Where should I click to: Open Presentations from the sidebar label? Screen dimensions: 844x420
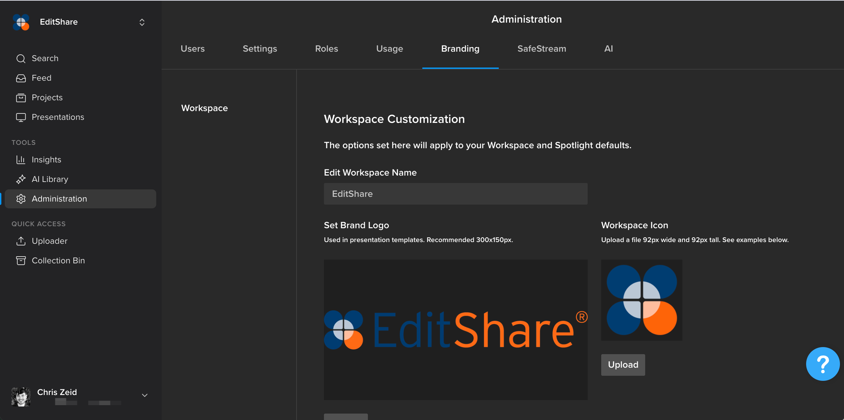click(x=58, y=117)
